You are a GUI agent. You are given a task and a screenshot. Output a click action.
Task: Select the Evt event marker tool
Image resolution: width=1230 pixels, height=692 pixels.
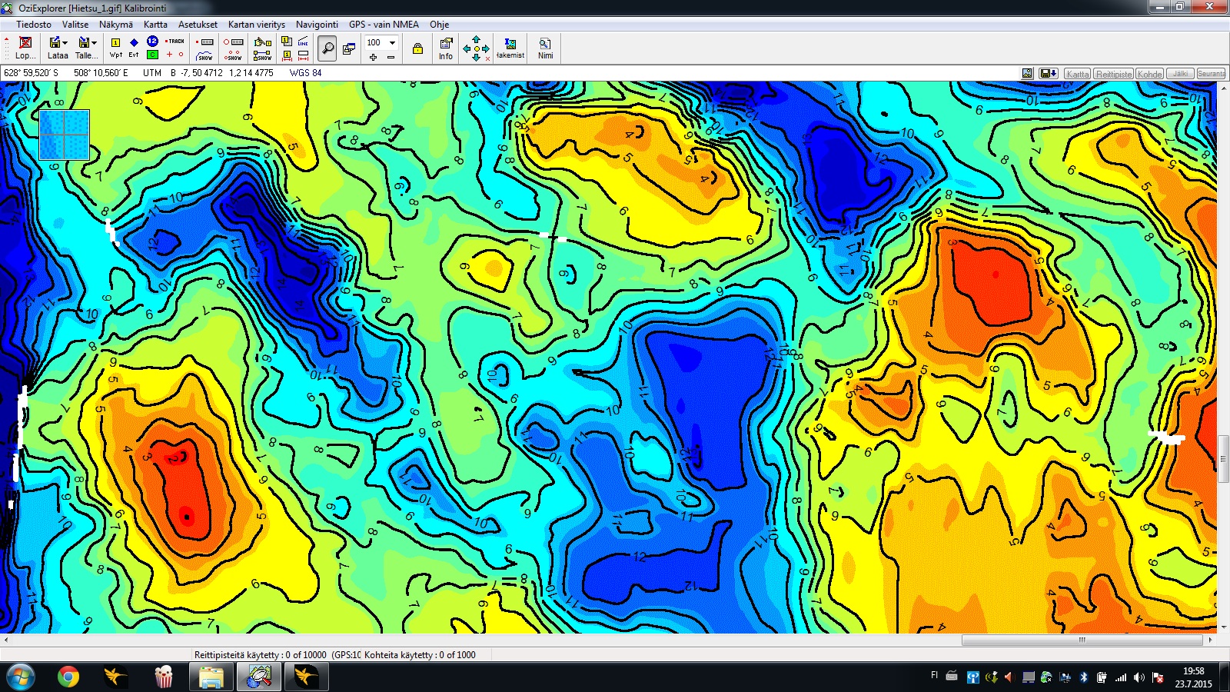point(134,47)
